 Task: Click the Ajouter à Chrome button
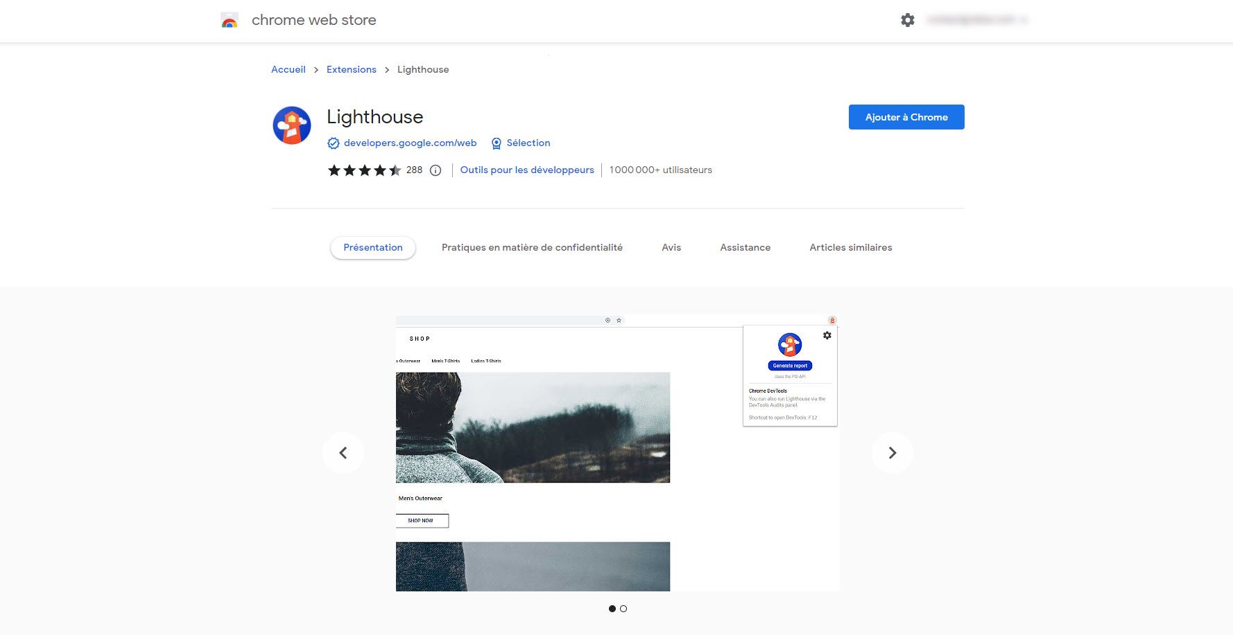[x=906, y=117]
